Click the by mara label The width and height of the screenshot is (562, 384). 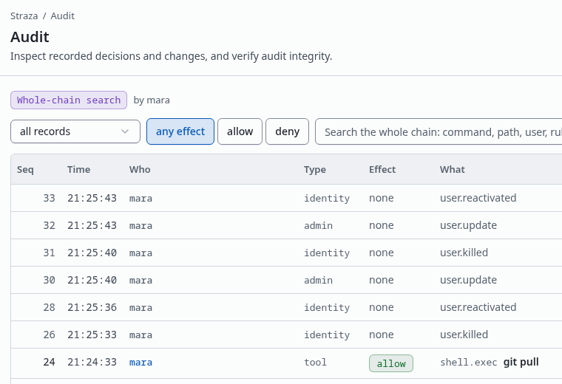point(152,100)
